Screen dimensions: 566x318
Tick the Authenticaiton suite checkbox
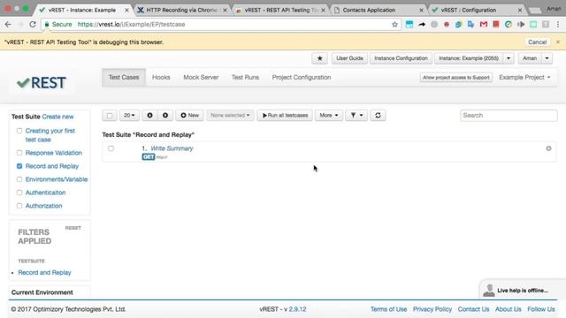click(x=19, y=193)
